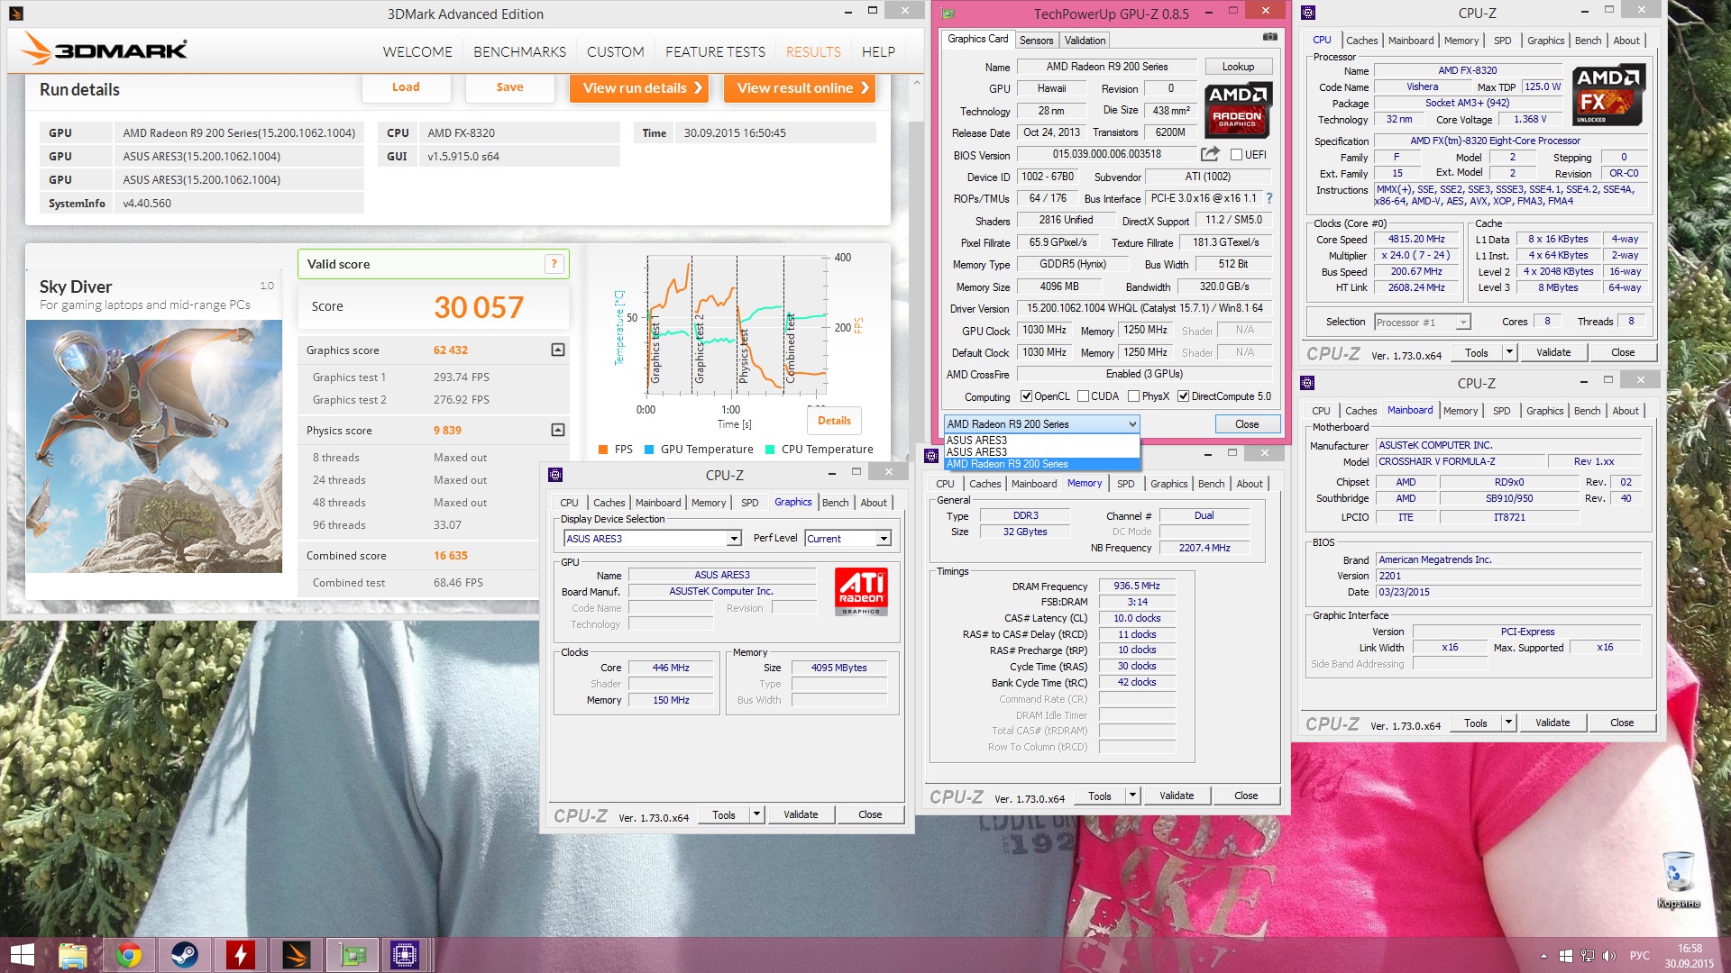This screenshot has width=1731, height=973.
Task: Click the РУС language indicator
Action: coord(1639,956)
